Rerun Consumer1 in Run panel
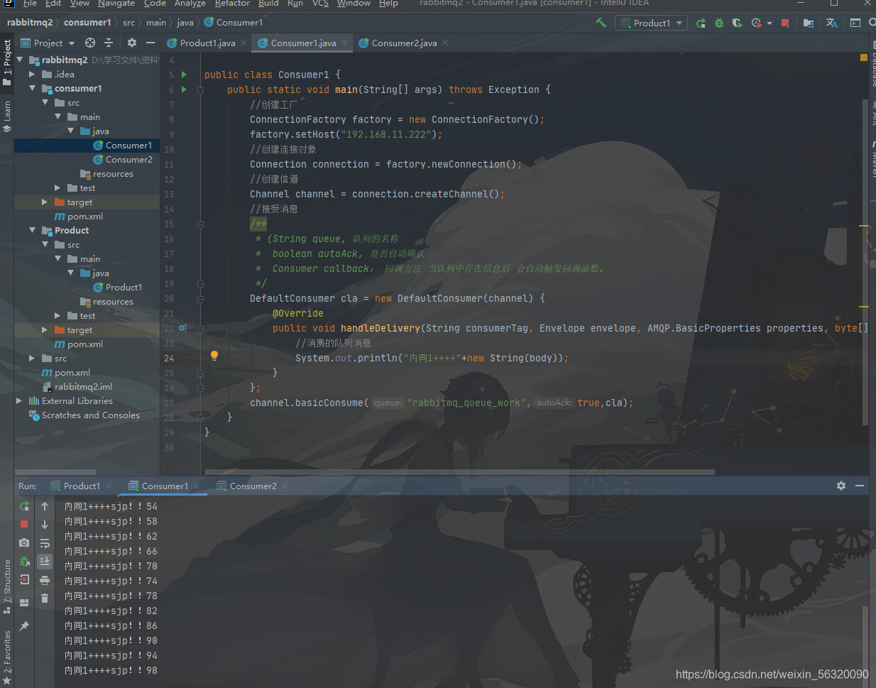This screenshot has width=876, height=688. (24, 506)
